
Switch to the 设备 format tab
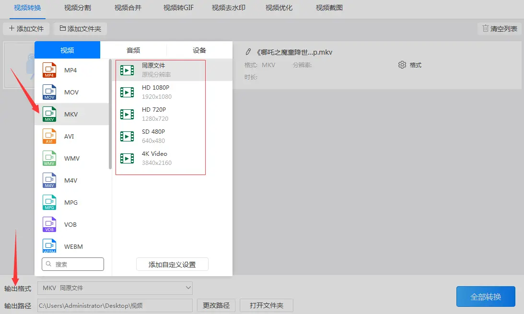199,50
